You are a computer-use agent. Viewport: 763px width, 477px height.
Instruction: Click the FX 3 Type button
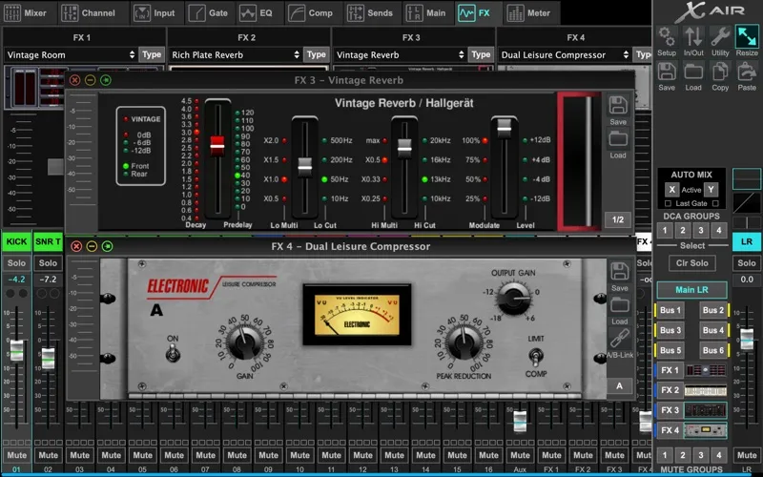tap(481, 55)
